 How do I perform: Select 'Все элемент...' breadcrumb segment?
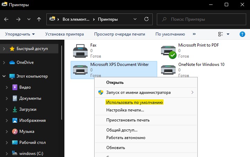coord(76,19)
